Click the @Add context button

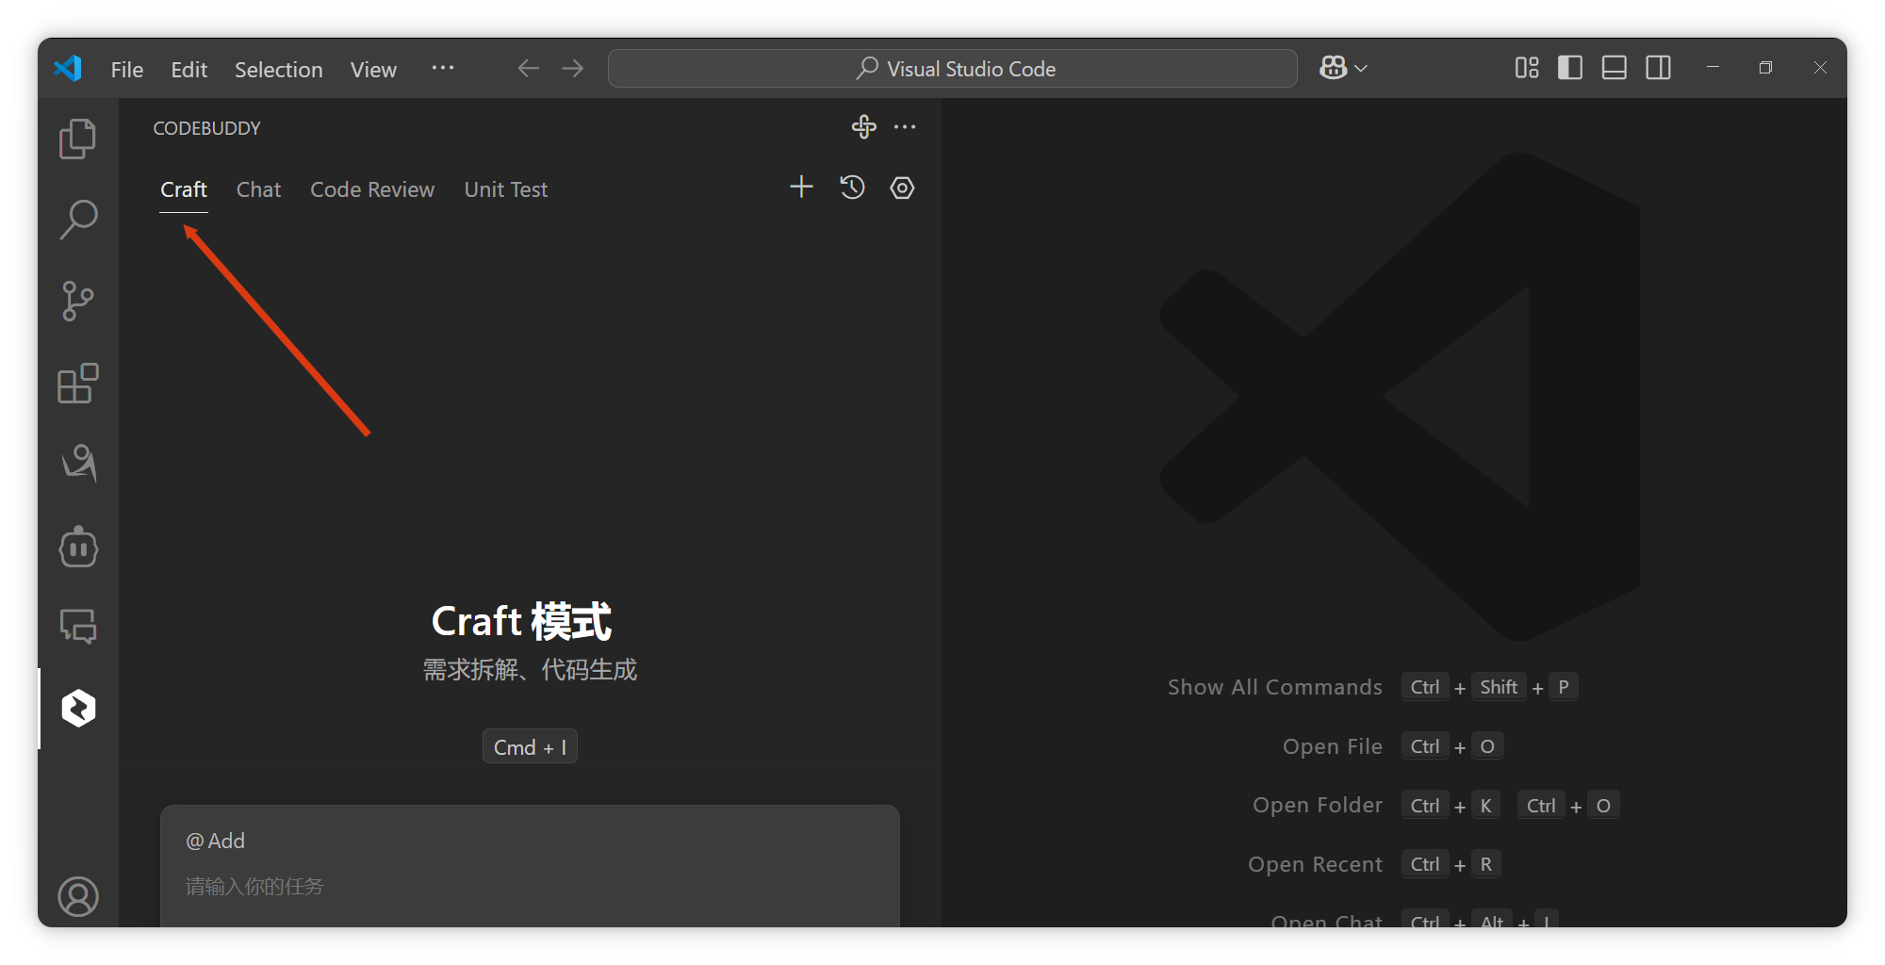tap(216, 840)
